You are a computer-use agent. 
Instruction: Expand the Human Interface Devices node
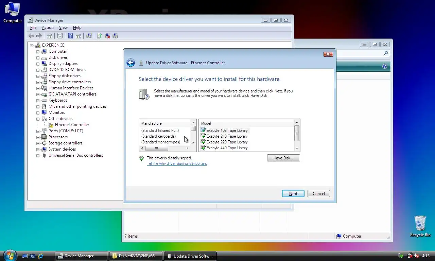pos(38,88)
